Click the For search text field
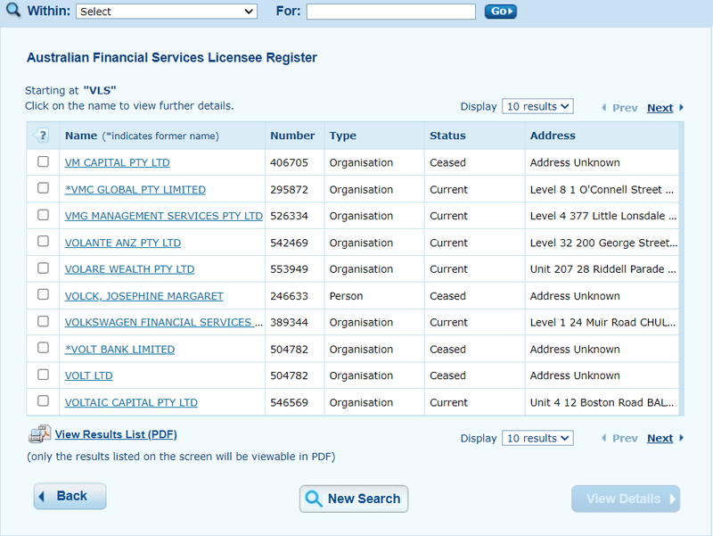The image size is (713, 536). 391,12
